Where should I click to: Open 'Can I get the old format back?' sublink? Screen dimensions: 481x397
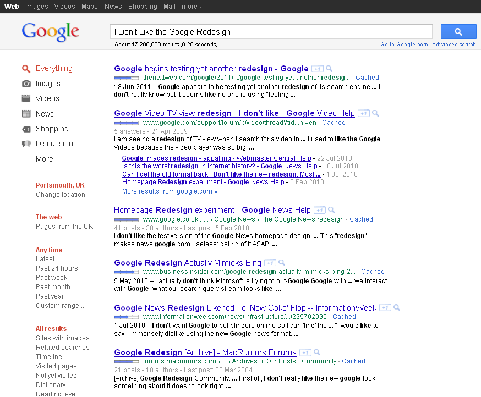(x=221, y=174)
